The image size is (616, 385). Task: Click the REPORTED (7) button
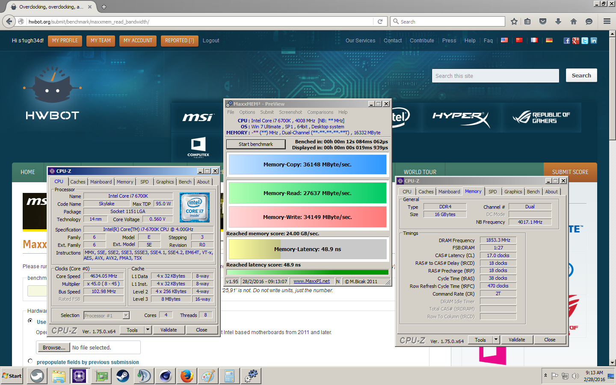[x=180, y=41]
